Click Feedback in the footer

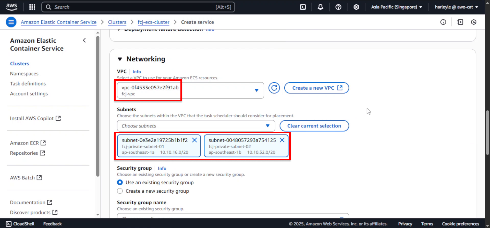pyautogui.click(x=52, y=224)
